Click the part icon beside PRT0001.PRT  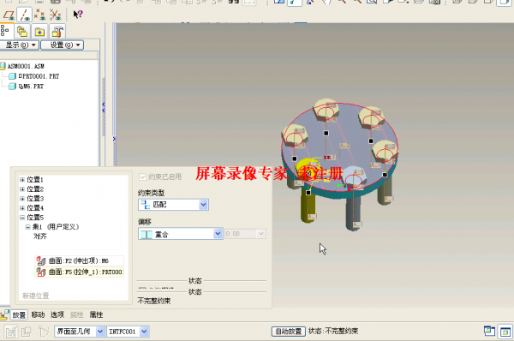pyautogui.click(x=13, y=76)
